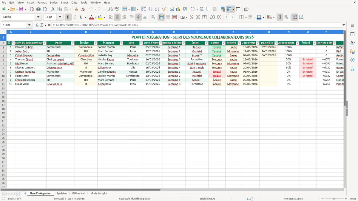Image resolution: width=358 pixels, height=201 pixels.
Task: Expand the formula bar arrow
Action: [x=344, y=25]
